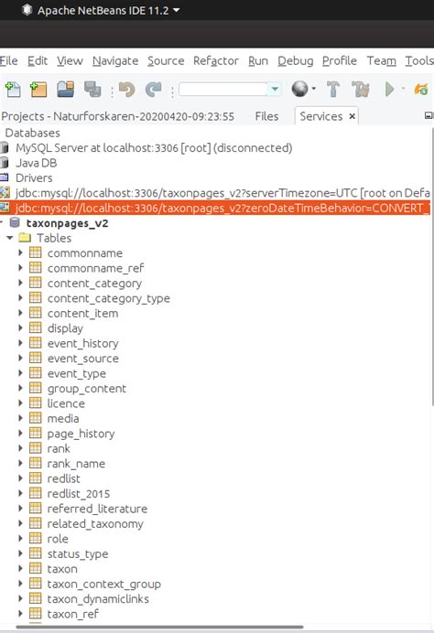The height and width of the screenshot is (633, 434).
Task: Click the rank table icon
Action: 36,448
